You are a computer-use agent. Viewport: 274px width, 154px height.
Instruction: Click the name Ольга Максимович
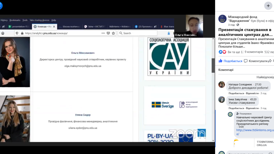click(83, 53)
